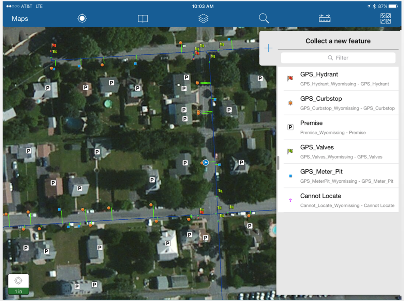The width and height of the screenshot is (404, 301).
Task: Tap the Cannot Locate question mark symbol
Action: click(x=290, y=200)
